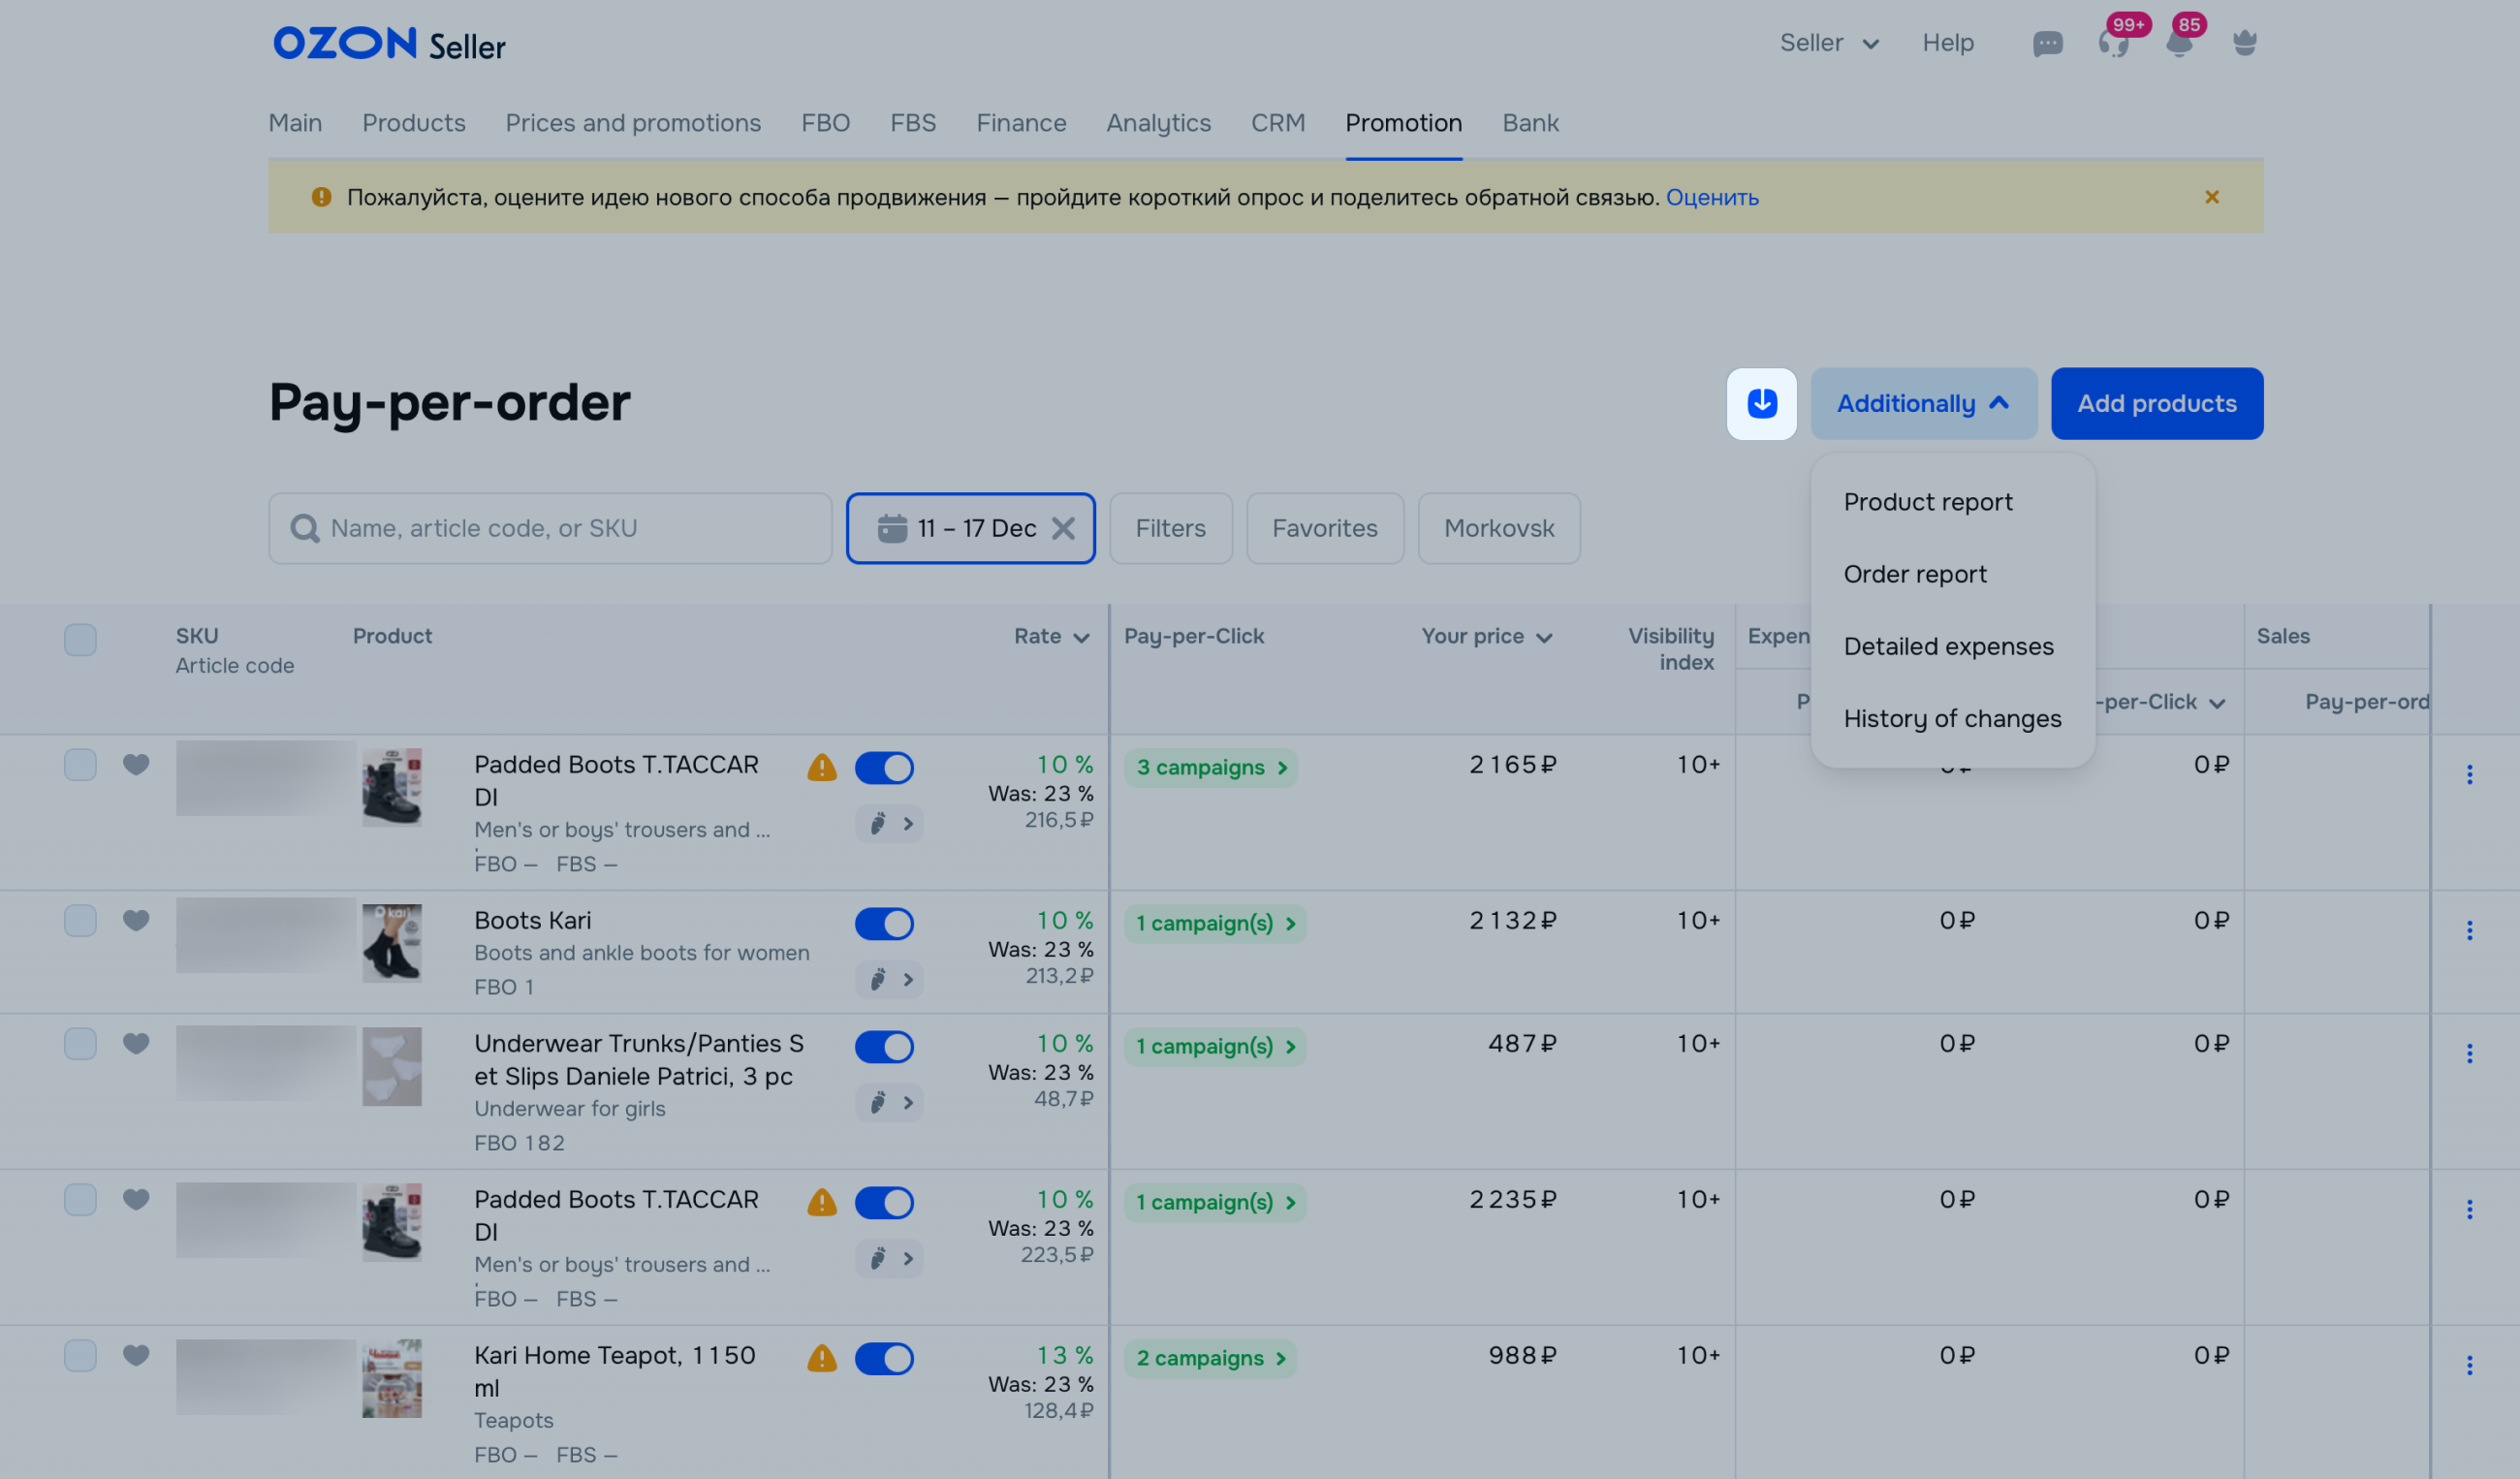Select Detailed expenses from the menu
This screenshot has width=2520, height=1479.
[x=1948, y=646]
